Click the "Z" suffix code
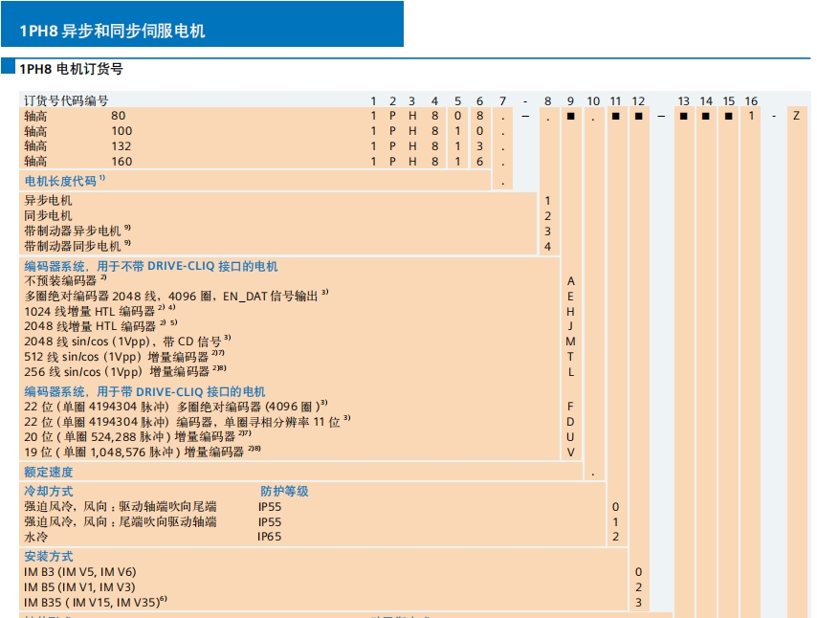Viewport: 817px width, 618px height. pyautogui.click(x=796, y=116)
